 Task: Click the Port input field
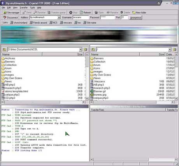[125, 17]
